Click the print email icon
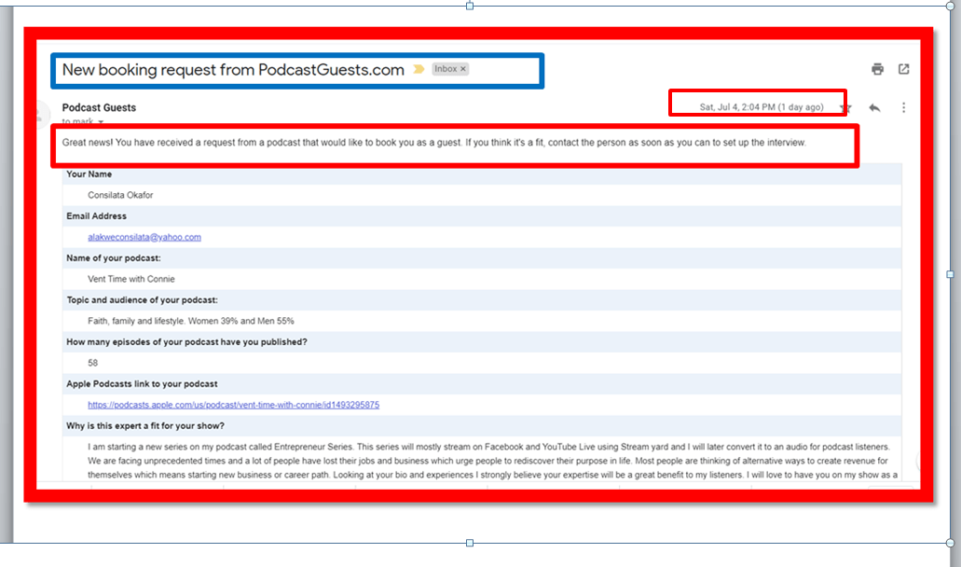This screenshot has height=567, width=961. 878,69
